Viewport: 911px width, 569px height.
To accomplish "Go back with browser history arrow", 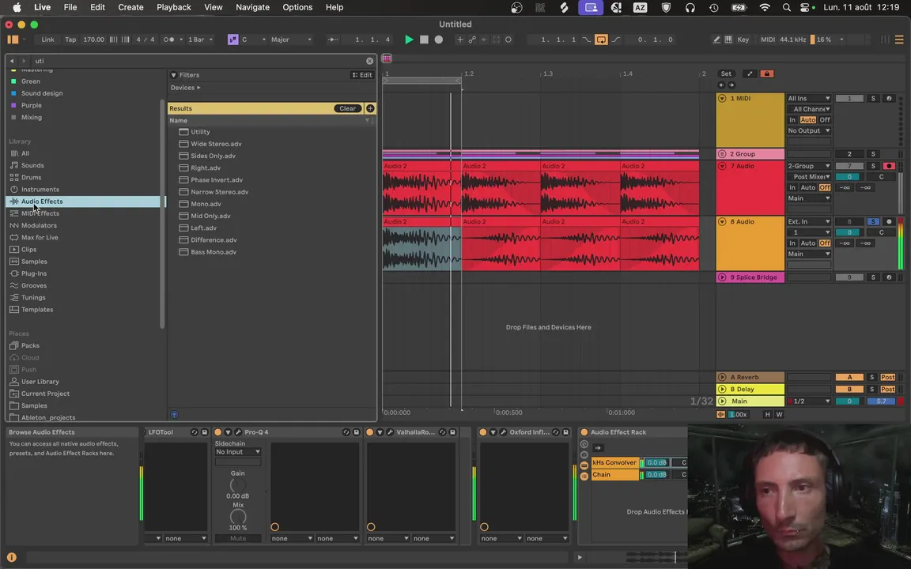I will (x=12, y=61).
